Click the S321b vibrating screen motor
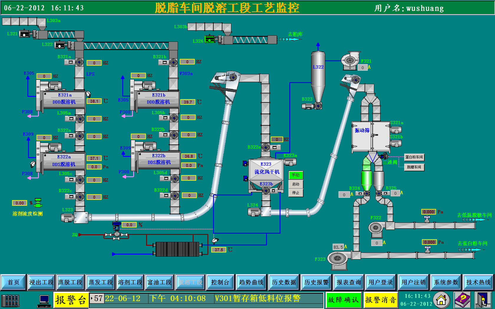495x309 pixels. [x=396, y=143]
